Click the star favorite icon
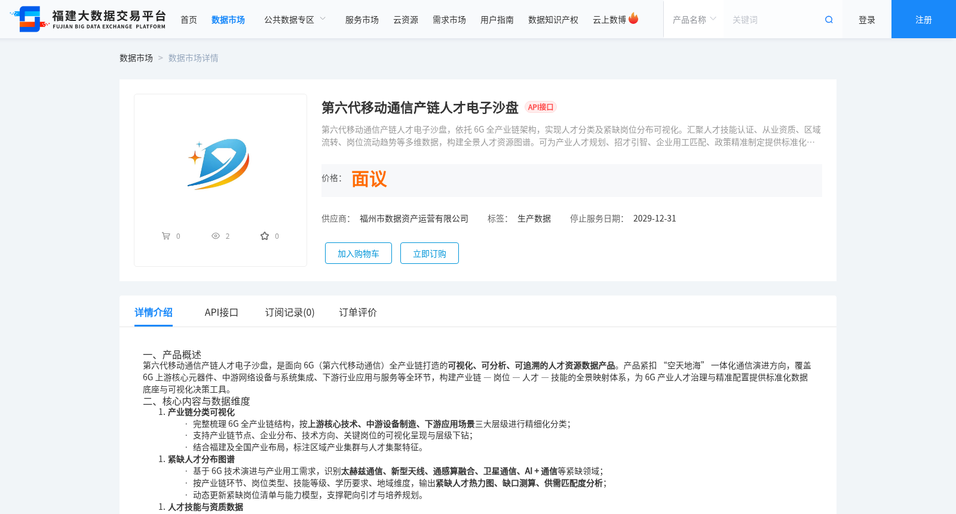This screenshot has width=956, height=514. pos(265,236)
